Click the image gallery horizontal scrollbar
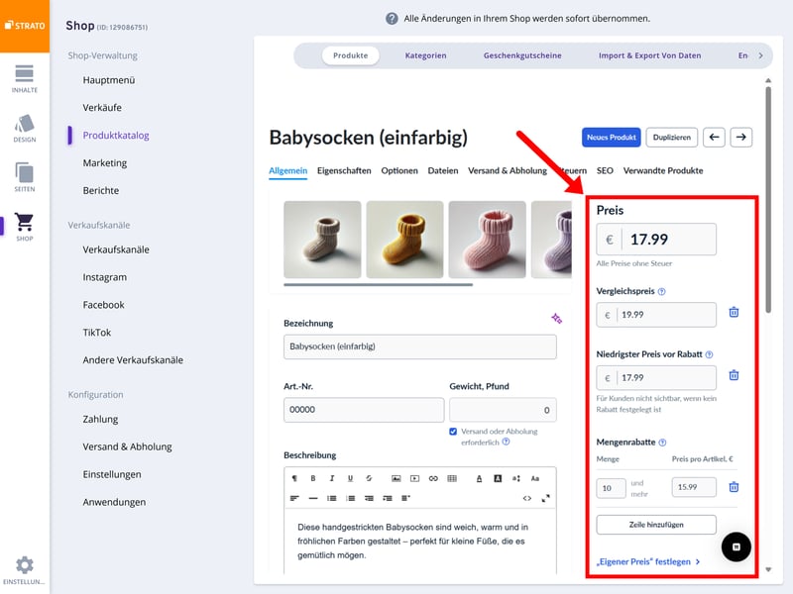793x594 pixels. (x=378, y=285)
